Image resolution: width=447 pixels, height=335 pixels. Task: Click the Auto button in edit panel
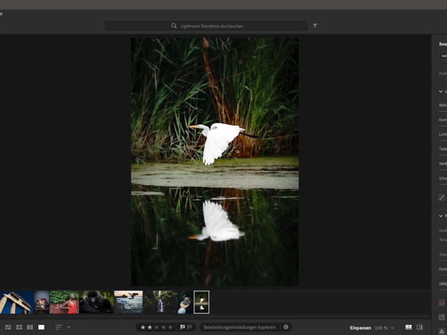point(443,56)
